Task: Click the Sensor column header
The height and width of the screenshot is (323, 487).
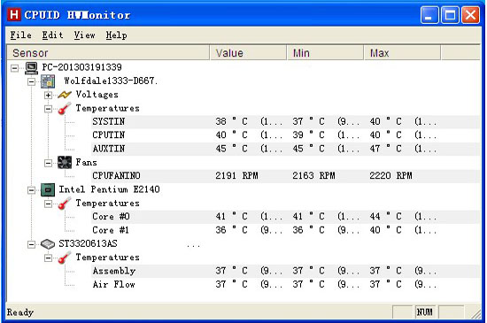Action: point(108,53)
